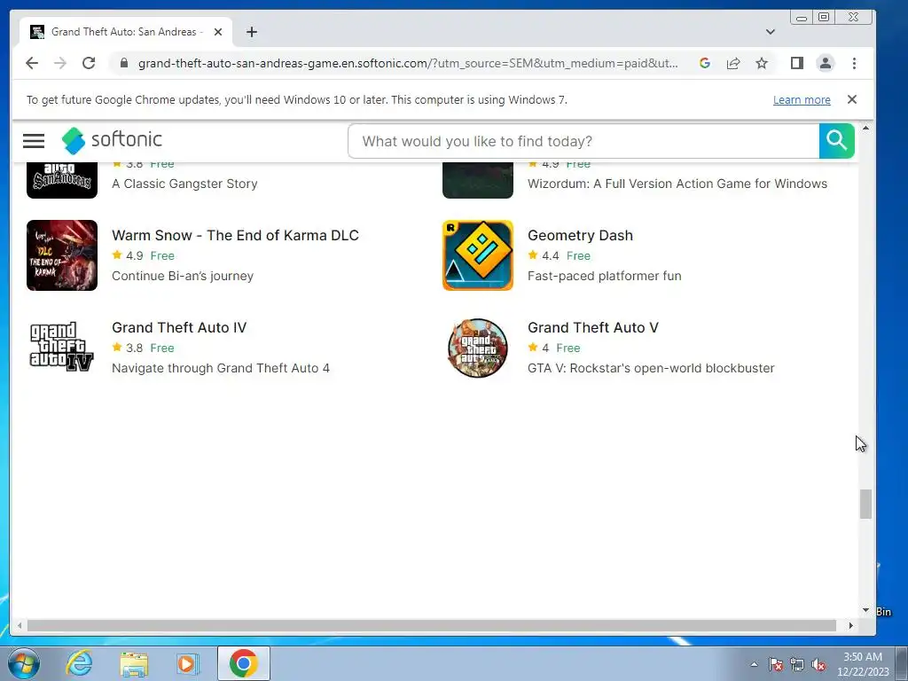Click the Grand Theft Auto IV logo thumbnail
The height and width of the screenshot is (681, 908).
click(x=62, y=348)
